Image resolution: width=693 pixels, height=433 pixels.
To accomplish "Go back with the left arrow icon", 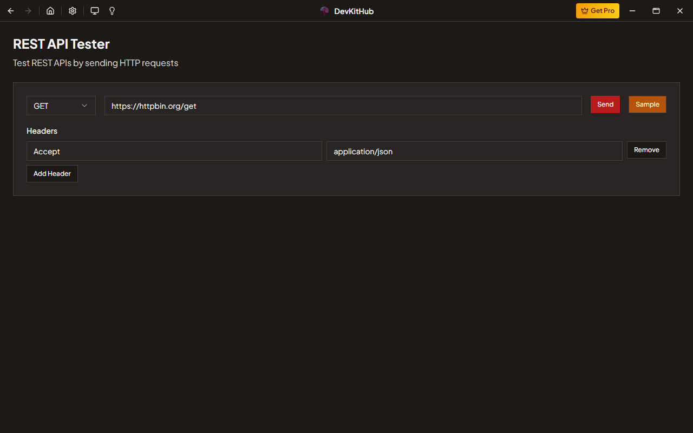I will [x=11, y=11].
